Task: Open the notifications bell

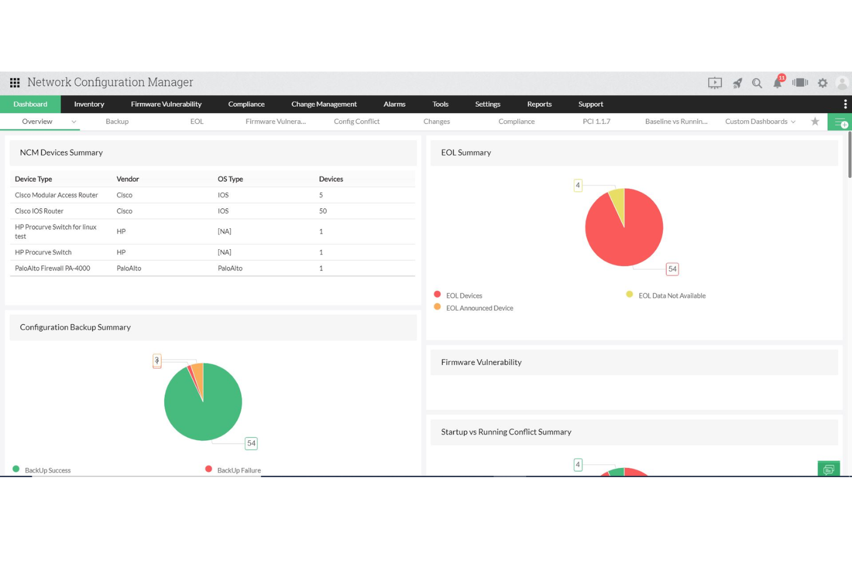Action: point(777,83)
